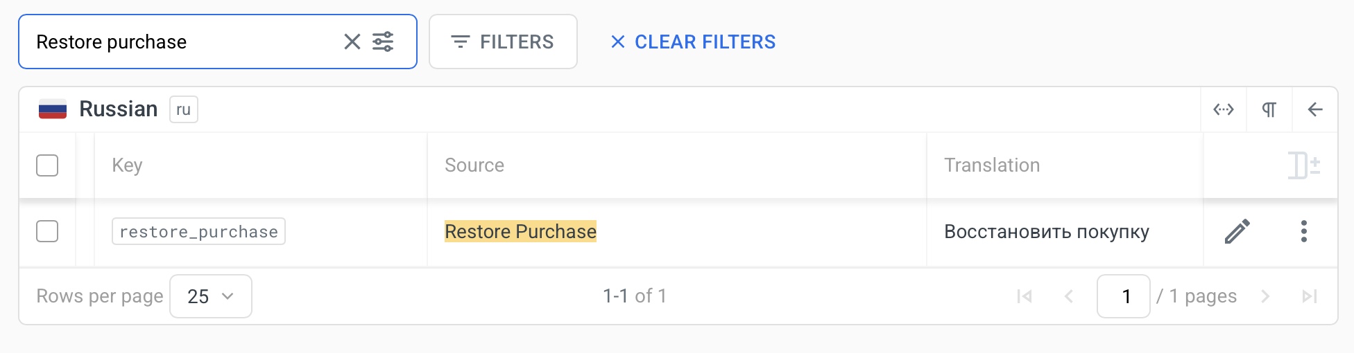Image resolution: width=1354 pixels, height=353 pixels.
Task: Click Clear Filters link
Action: click(693, 42)
